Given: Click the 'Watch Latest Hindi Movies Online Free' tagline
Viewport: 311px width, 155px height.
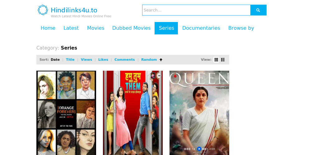Looking at the screenshot, I should pyautogui.click(x=81, y=16).
